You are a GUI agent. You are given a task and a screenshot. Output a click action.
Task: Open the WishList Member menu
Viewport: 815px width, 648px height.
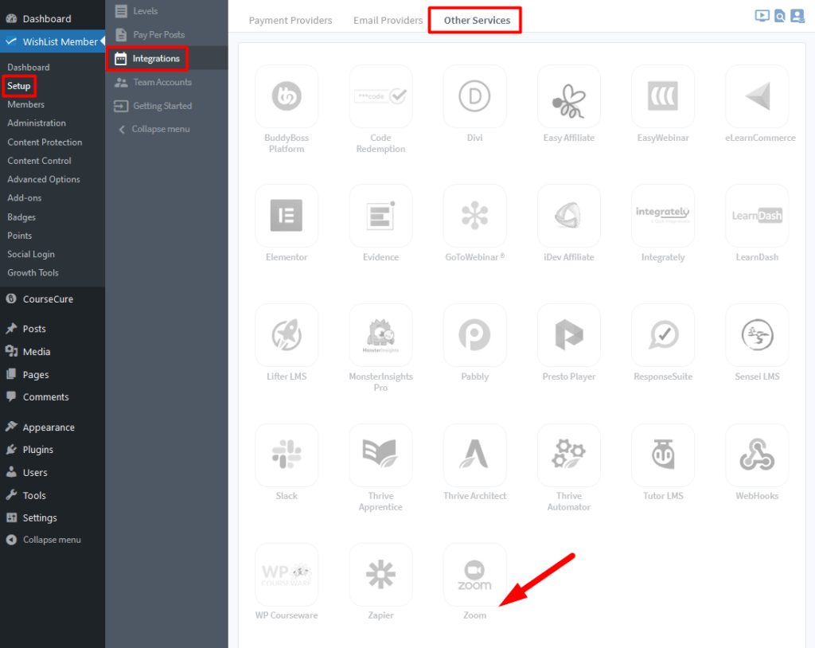click(52, 41)
